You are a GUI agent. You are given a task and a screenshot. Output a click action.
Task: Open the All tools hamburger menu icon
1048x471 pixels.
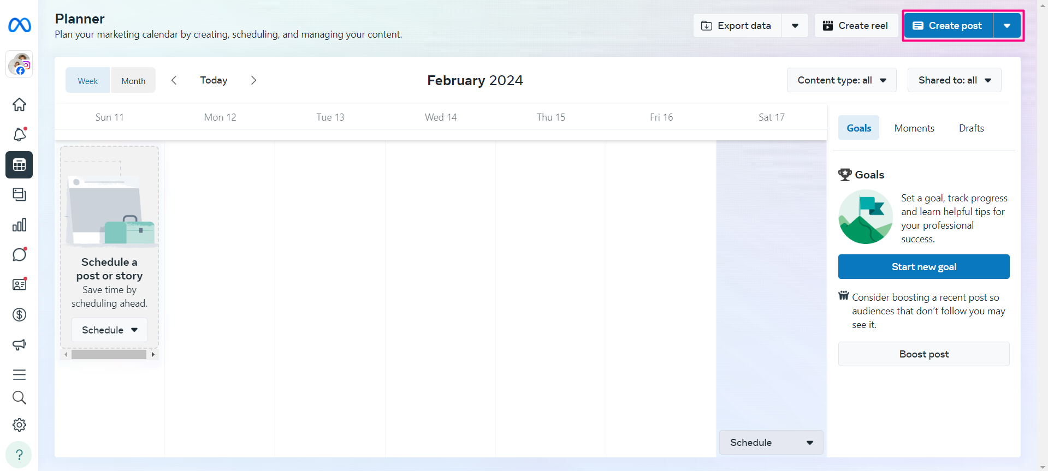19,374
